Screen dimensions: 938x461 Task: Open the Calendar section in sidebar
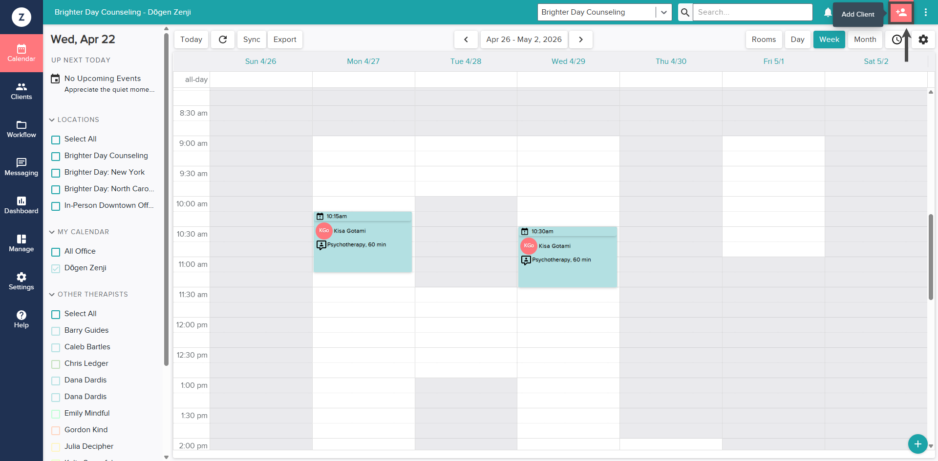click(x=21, y=53)
